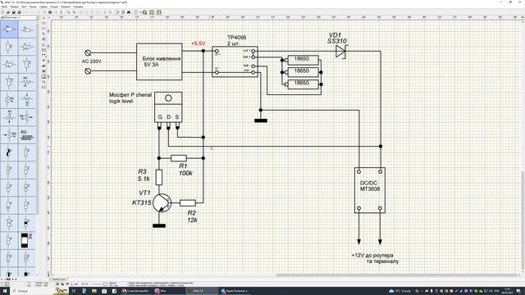Select the ground symbol under the transistor
This screenshot has width=525, height=295.
point(159,226)
